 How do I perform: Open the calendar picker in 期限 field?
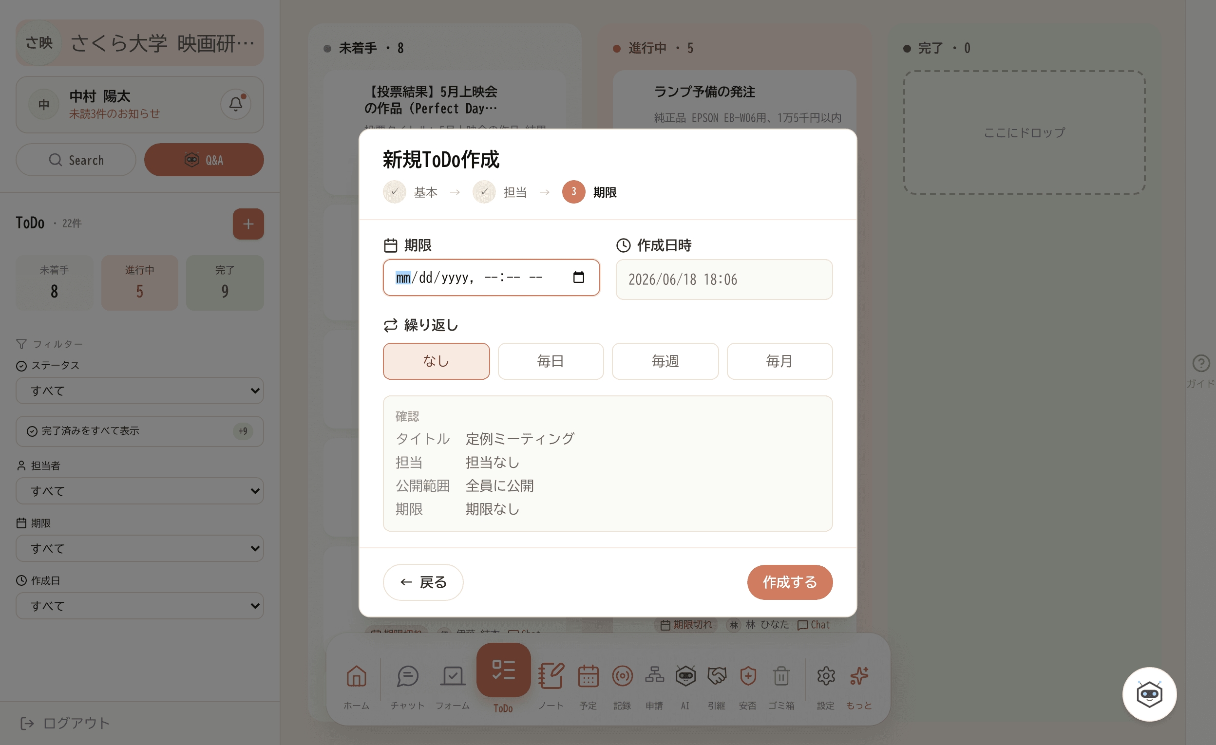coord(578,277)
